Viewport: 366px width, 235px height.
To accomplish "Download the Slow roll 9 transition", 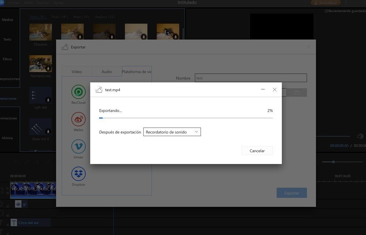I will [48, 131].
